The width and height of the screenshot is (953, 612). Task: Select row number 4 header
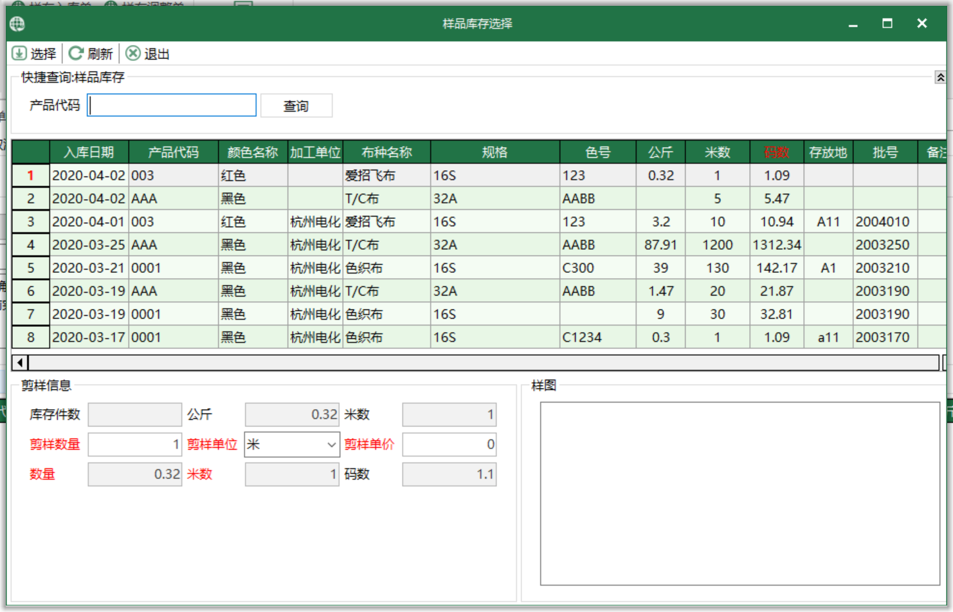[31, 245]
